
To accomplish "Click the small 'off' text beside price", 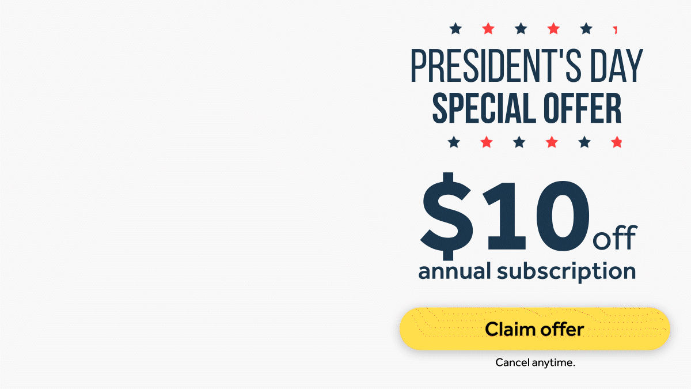I will click(614, 238).
